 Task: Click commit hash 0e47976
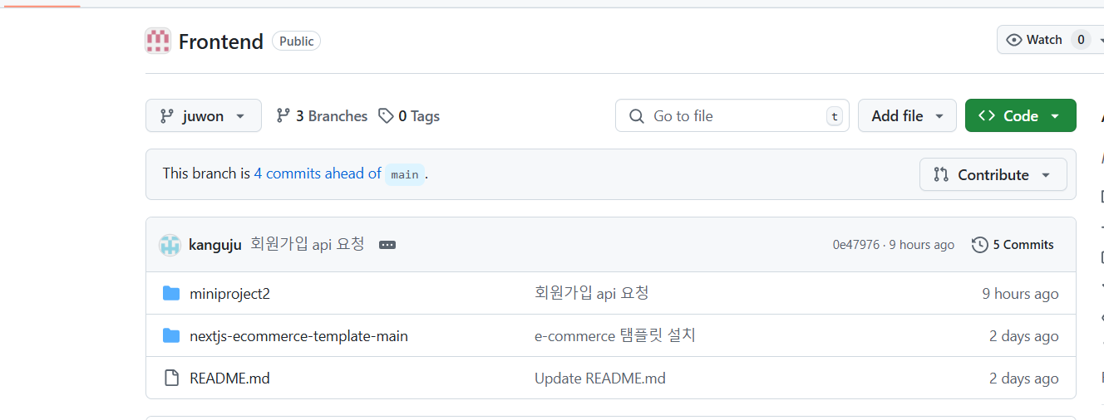tap(855, 245)
